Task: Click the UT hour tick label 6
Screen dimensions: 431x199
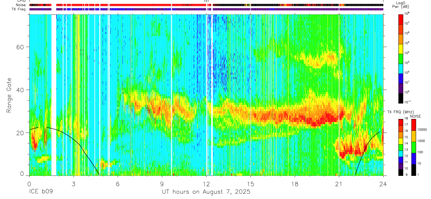Action: click(118, 184)
